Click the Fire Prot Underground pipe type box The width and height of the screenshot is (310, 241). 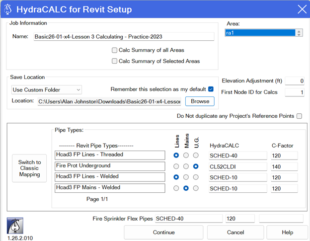[x=110, y=166]
